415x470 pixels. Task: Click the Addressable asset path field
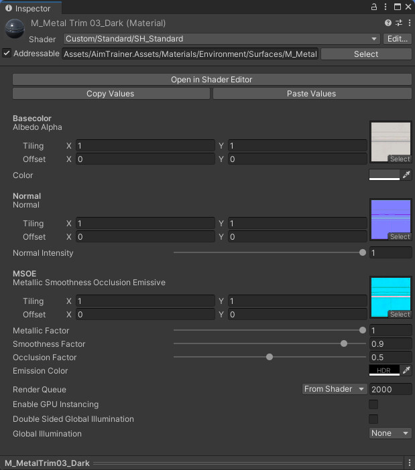coord(190,54)
